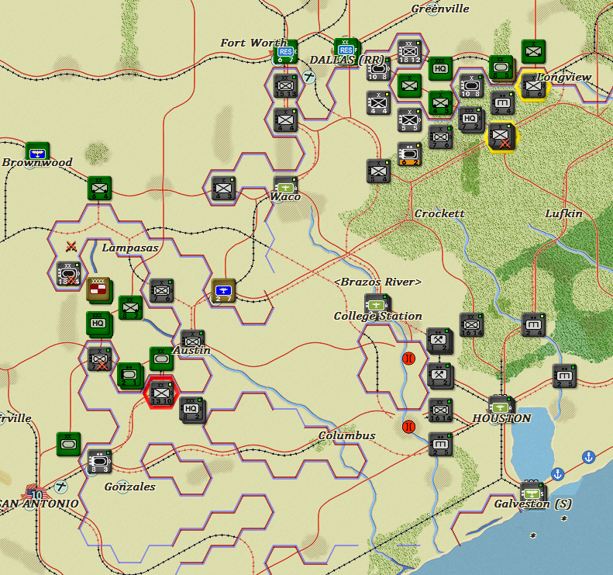Select the lower 1-2 engineer unit
Viewport: 613px width, 575px height.
(439, 375)
